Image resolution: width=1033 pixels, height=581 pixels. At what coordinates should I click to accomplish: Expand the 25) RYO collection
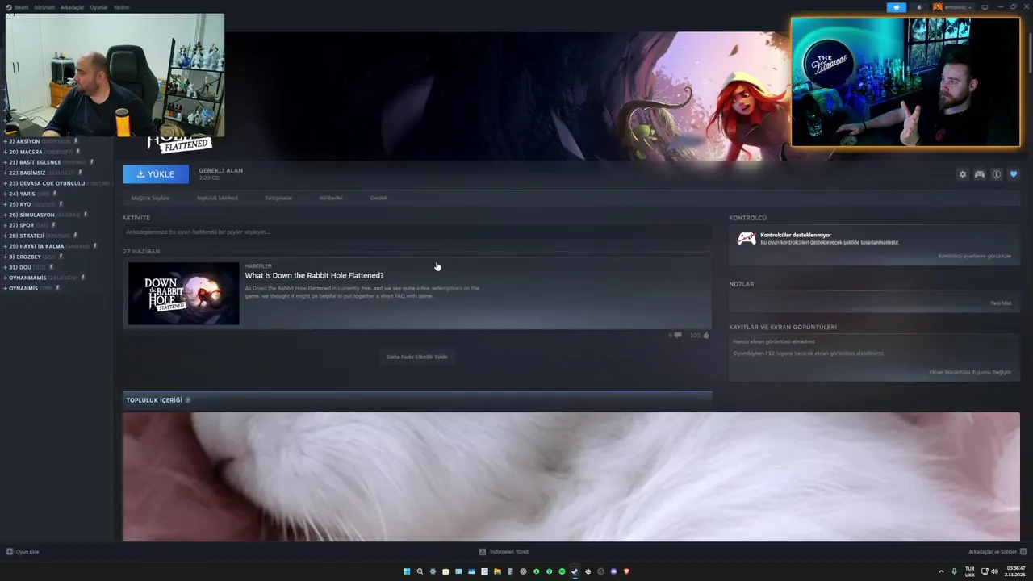coord(6,204)
